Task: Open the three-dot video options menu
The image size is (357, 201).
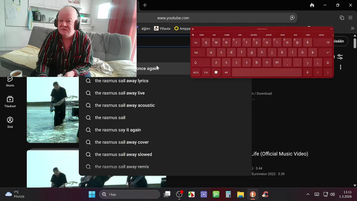Action: coord(341,67)
